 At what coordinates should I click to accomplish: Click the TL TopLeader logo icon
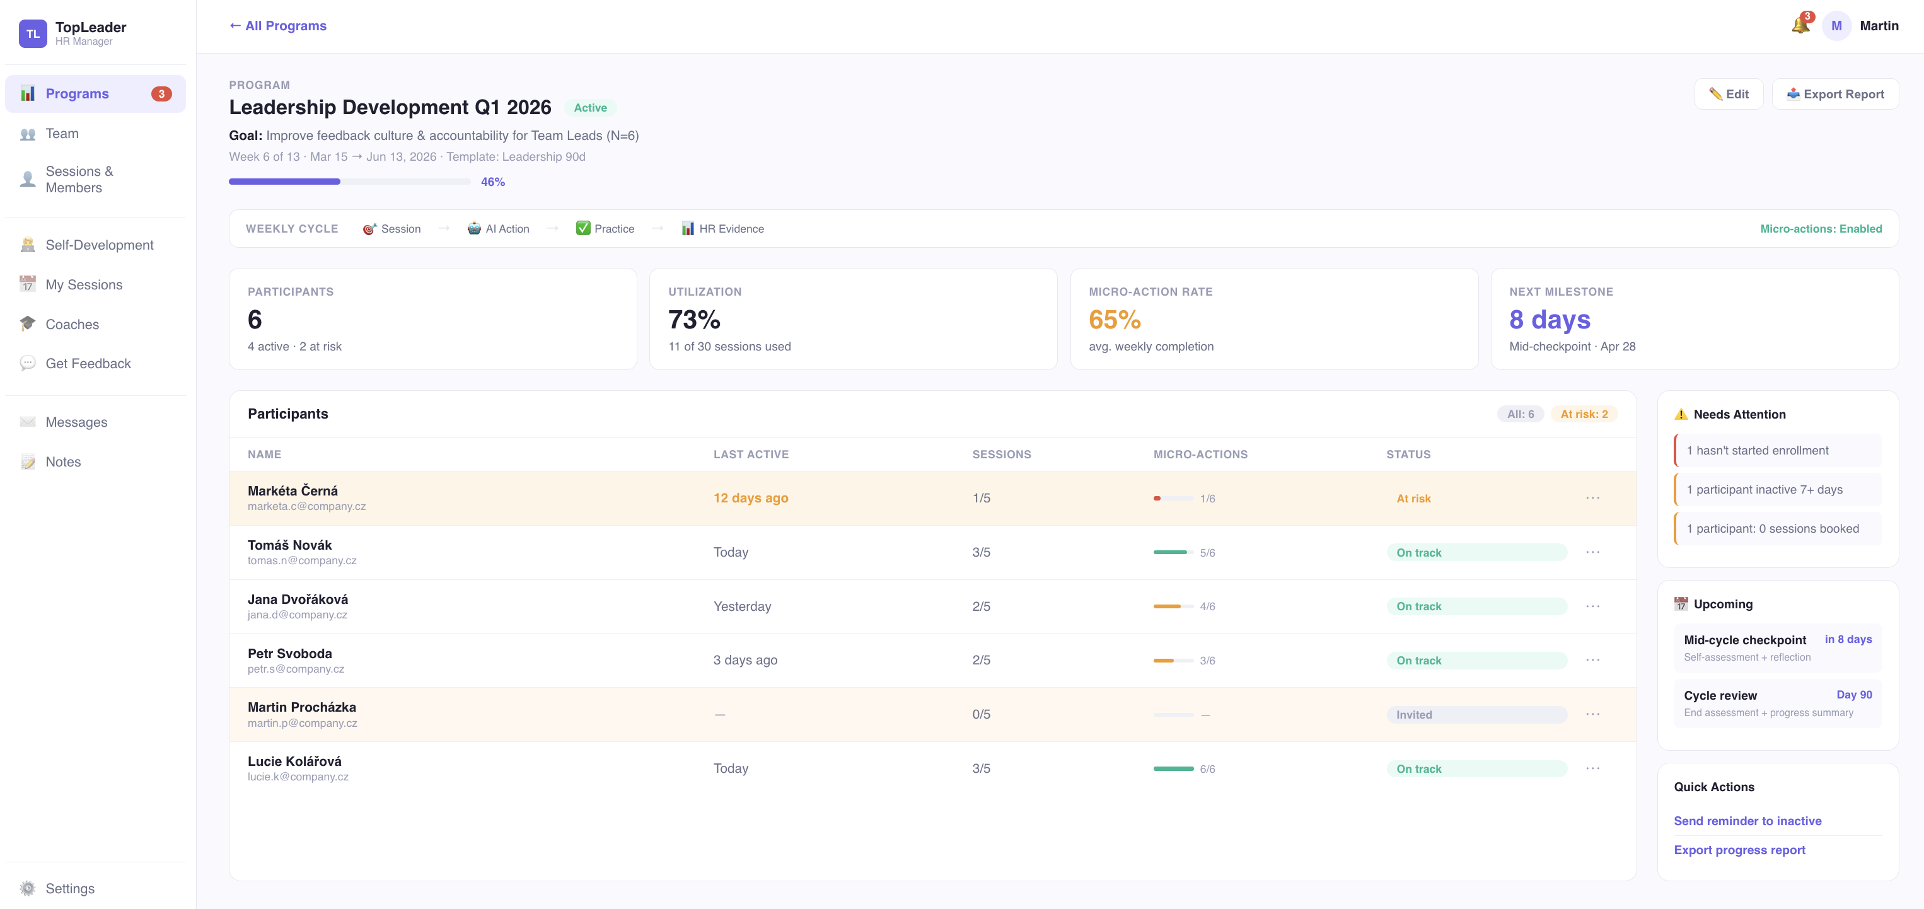(x=33, y=33)
